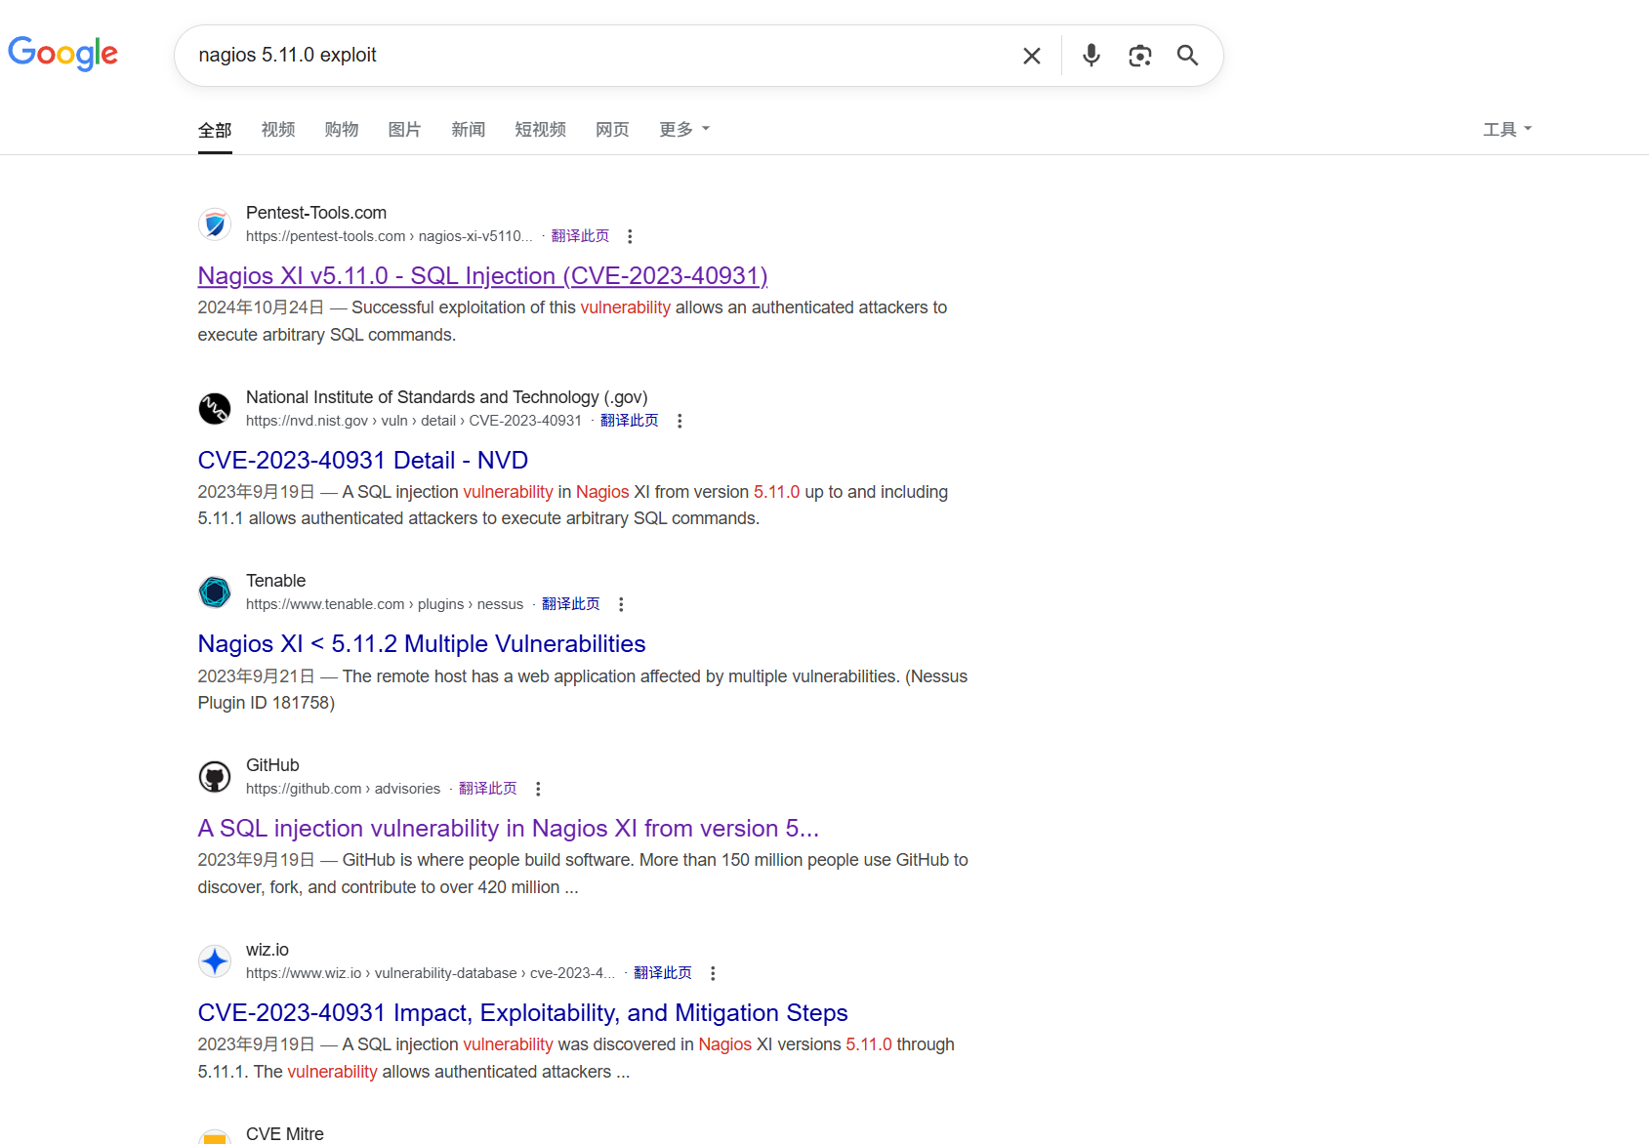Viewport: 1649px width, 1144px height.
Task: Submit search with magnifier icon
Action: (1187, 56)
